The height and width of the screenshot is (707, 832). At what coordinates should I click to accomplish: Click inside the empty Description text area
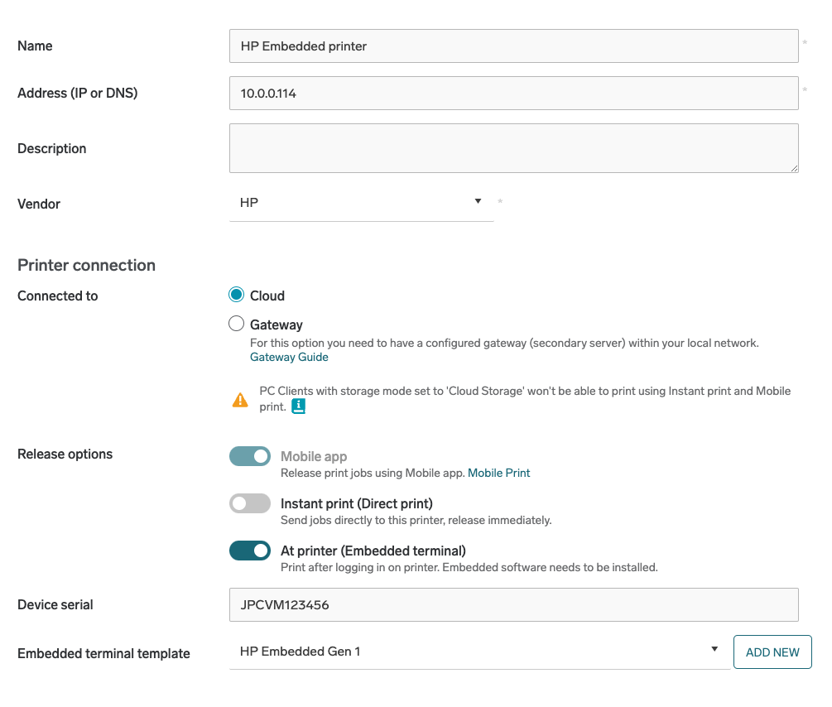513,148
